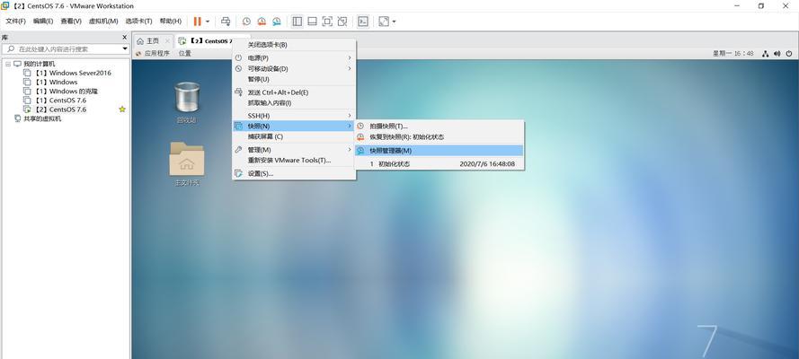Expand the SSH(H) submenu
799x359 pixels.
[x=294, y=116]
